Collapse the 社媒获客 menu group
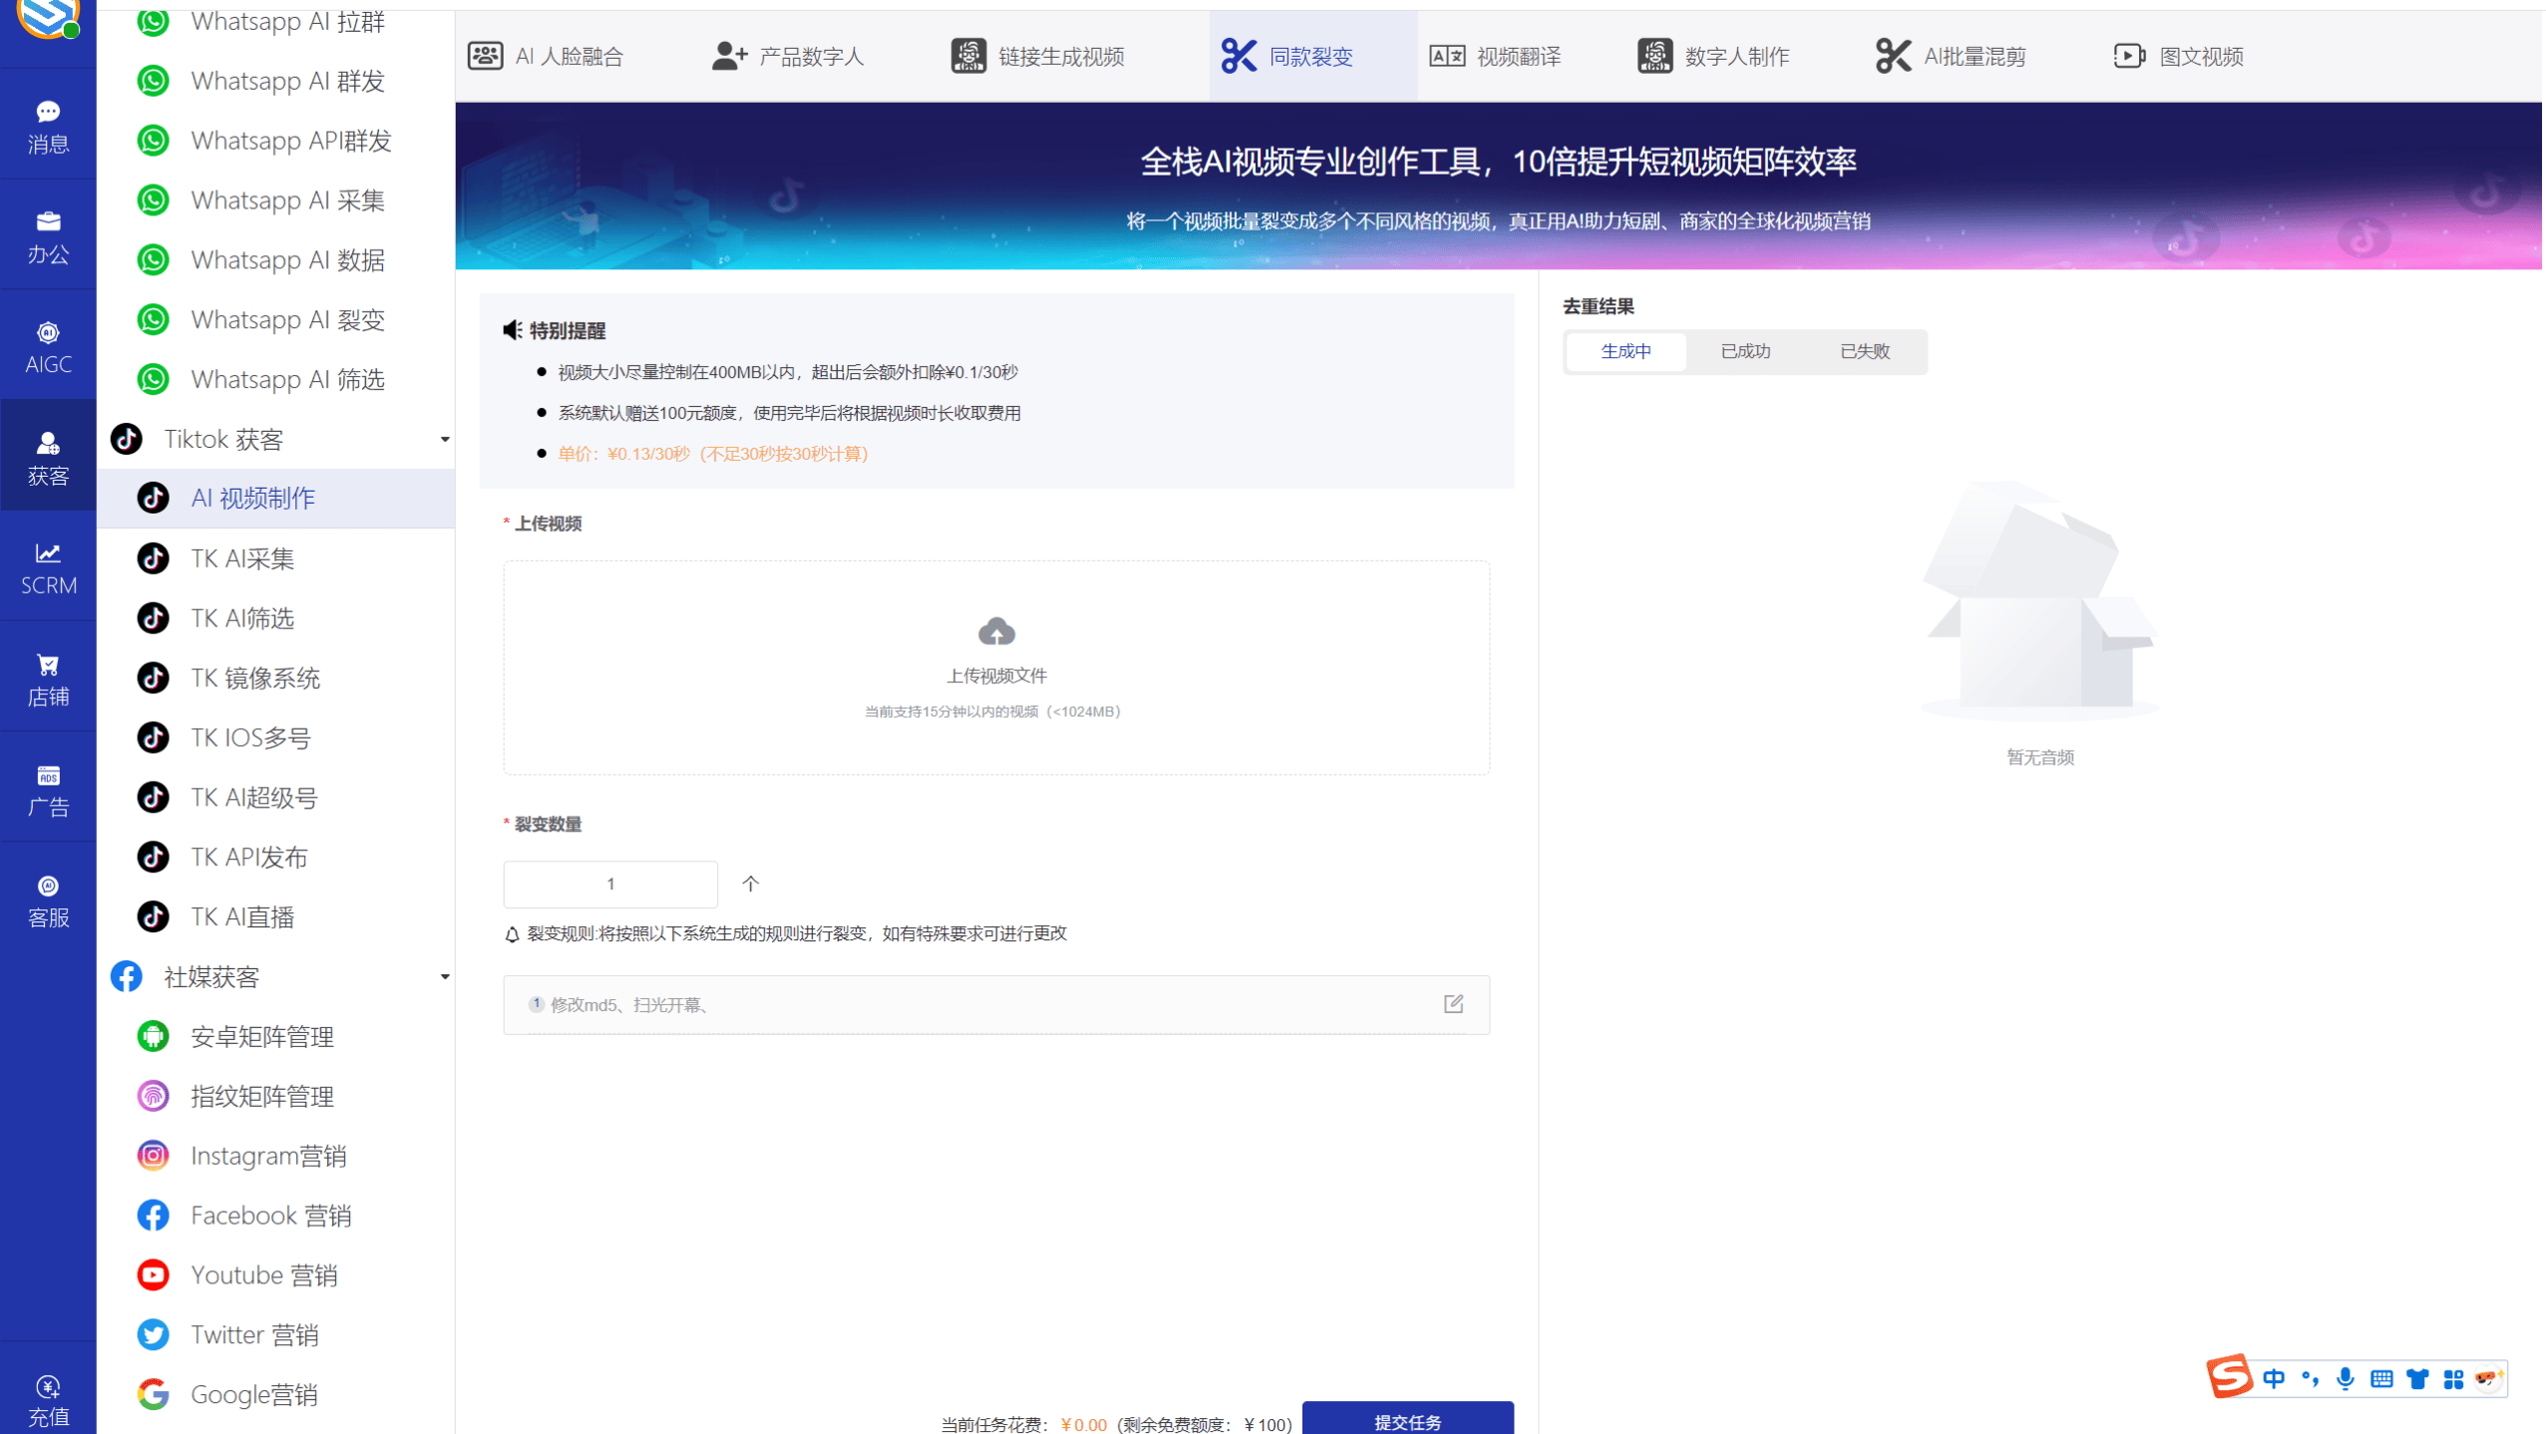The height and width of the screenshot is (1434, 2546). [445, 976]
